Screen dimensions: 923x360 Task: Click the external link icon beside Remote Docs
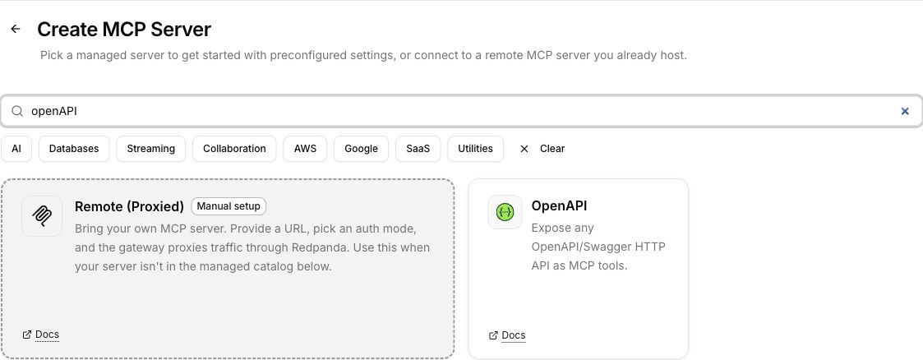(x=26, y=335)
